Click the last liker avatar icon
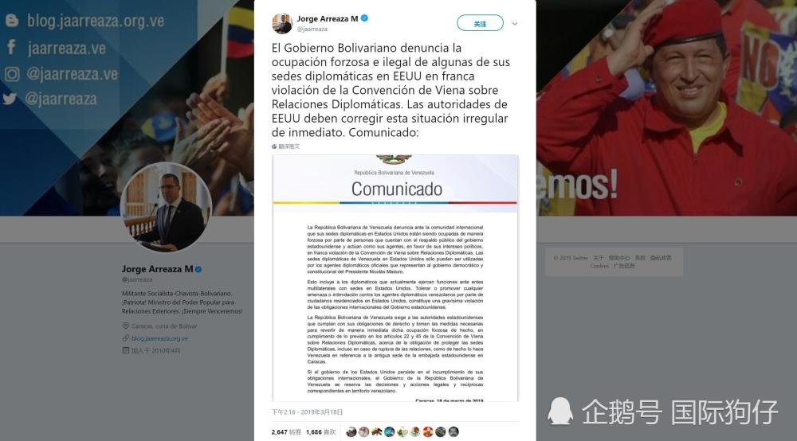 453,432
